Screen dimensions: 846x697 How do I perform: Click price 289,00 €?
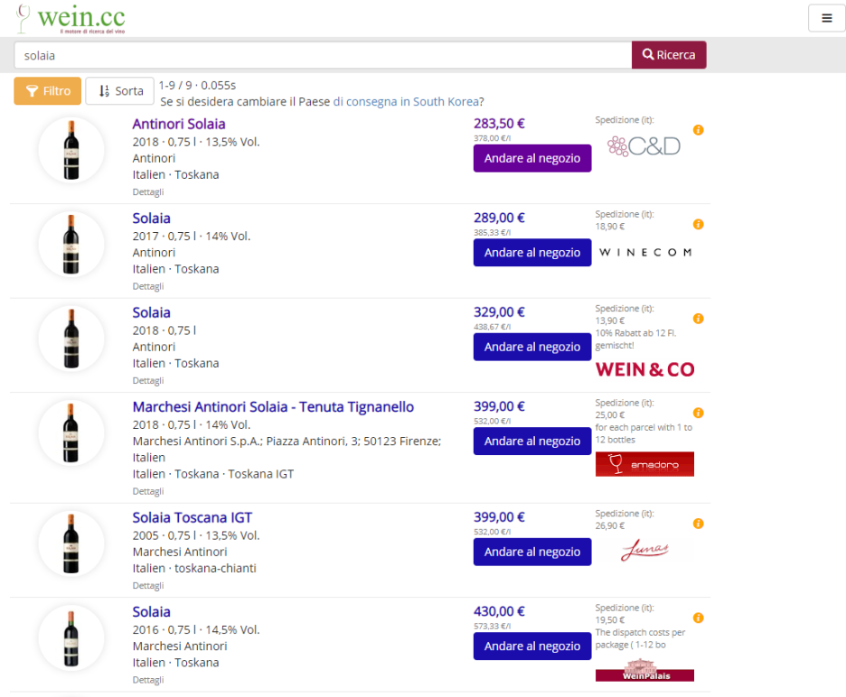pos(499,218)
